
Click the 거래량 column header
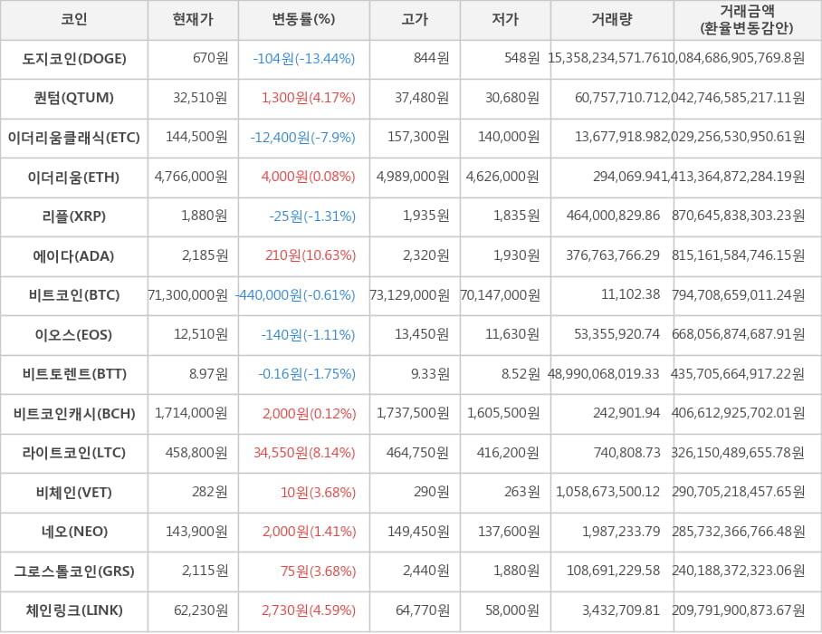pyautogui.click(x=612, y=19)
